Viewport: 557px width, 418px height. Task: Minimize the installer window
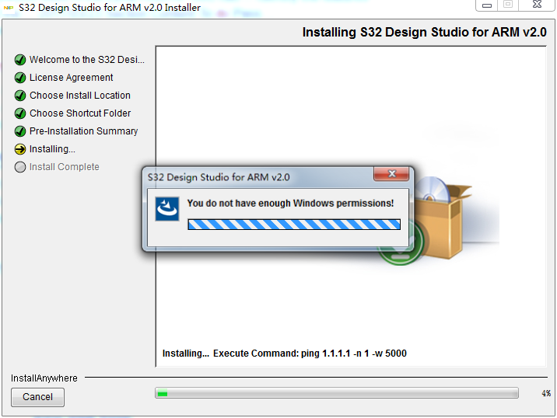click(x=487, y=5)
